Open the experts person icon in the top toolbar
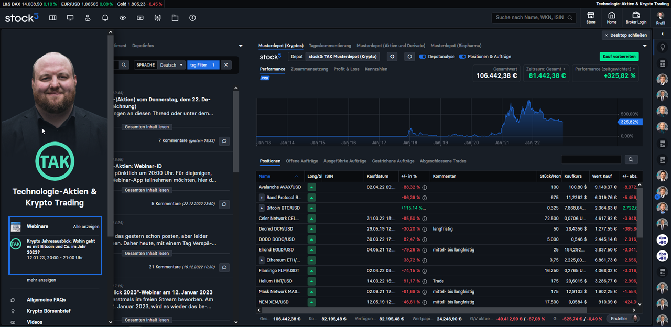Viewport: 671px width, 327px height. pyautogui.click(x=88, y=18)
